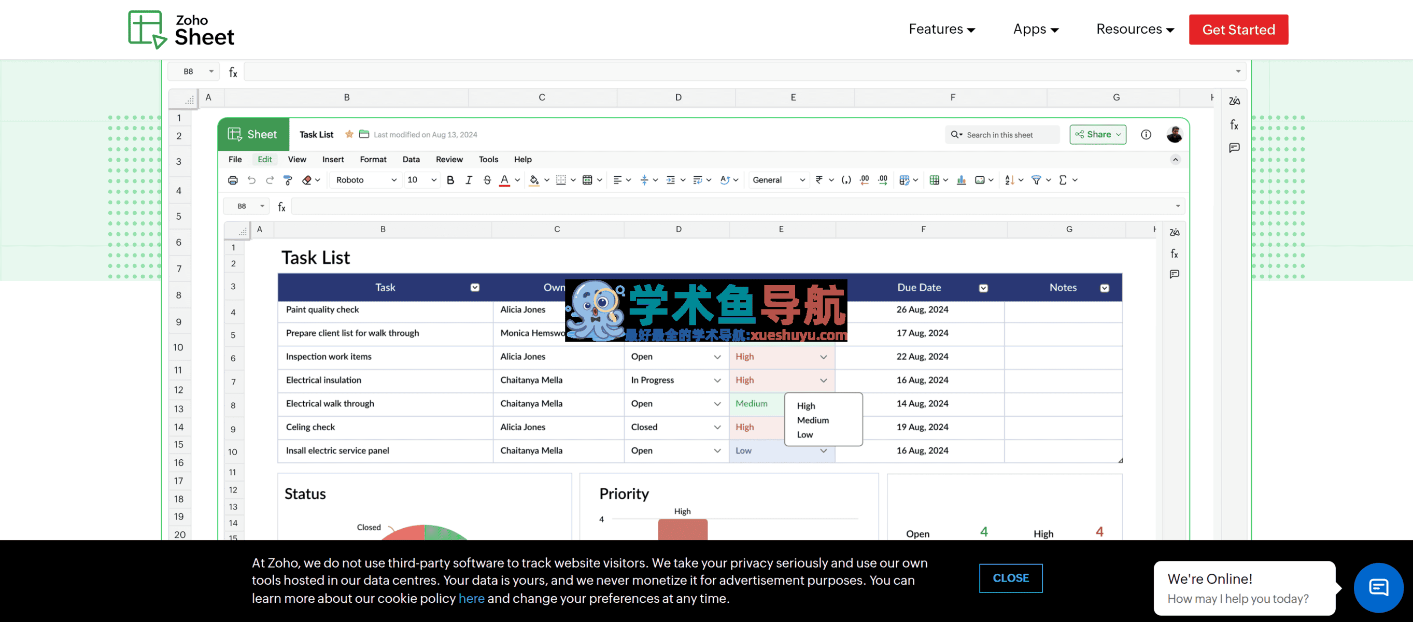Open the File menu
Screen dimensions: 1413x622
(x=235, y=159)
